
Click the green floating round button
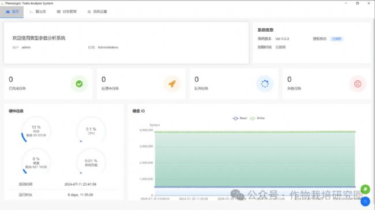365,189
